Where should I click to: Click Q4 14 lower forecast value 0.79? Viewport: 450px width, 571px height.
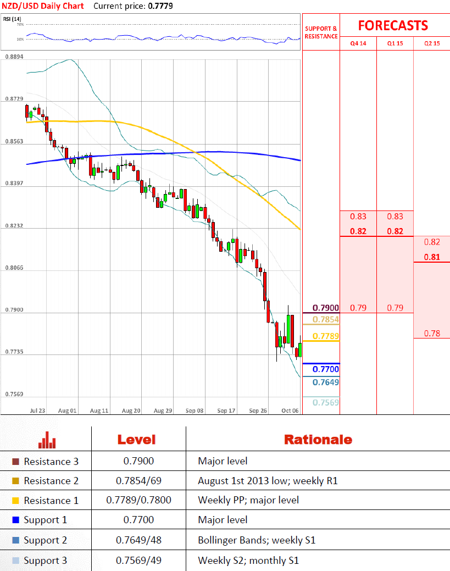[x=358, y=308]
